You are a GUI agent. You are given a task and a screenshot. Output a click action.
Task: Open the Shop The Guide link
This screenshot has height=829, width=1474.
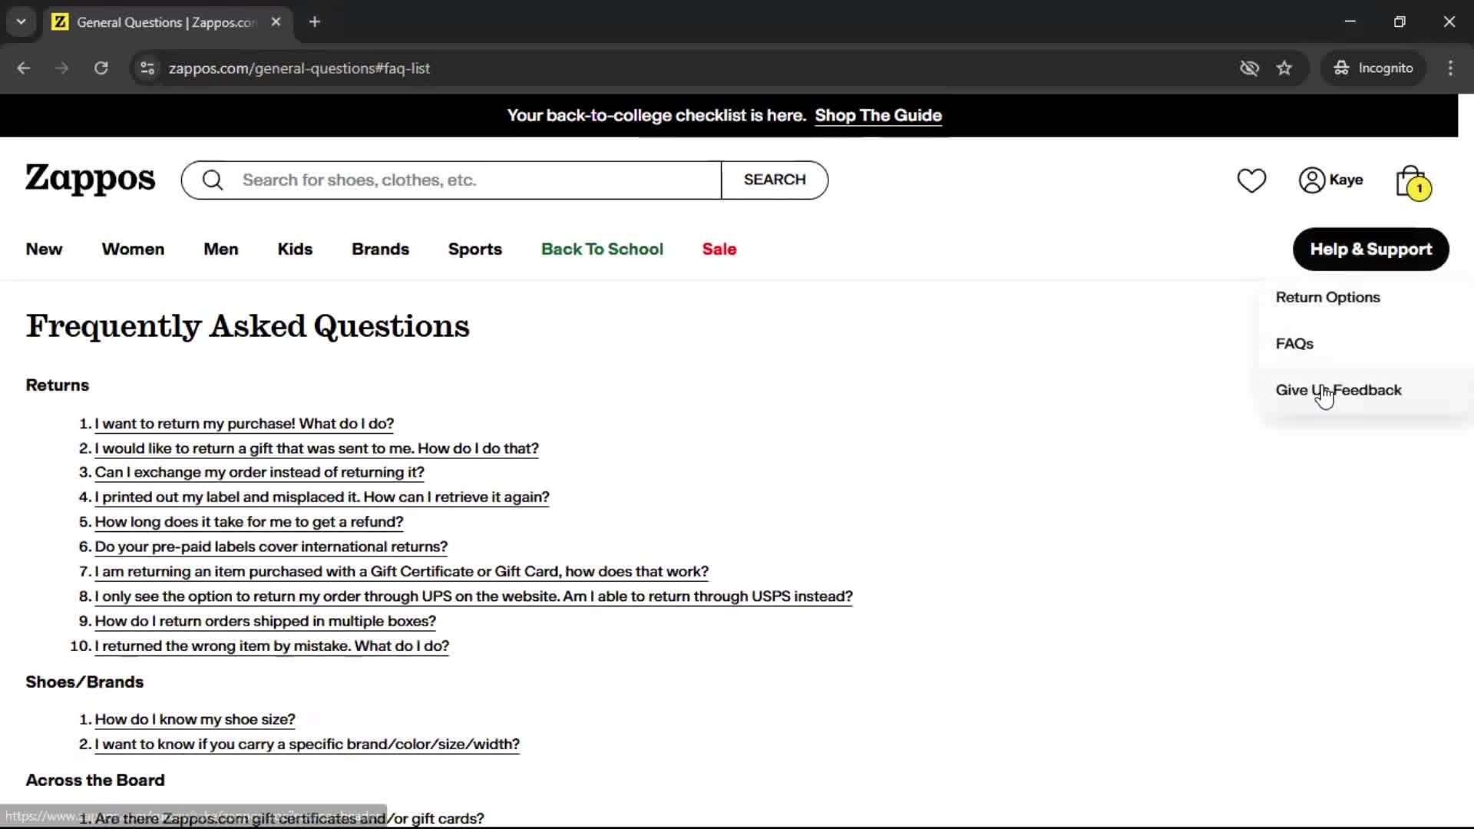878,116
